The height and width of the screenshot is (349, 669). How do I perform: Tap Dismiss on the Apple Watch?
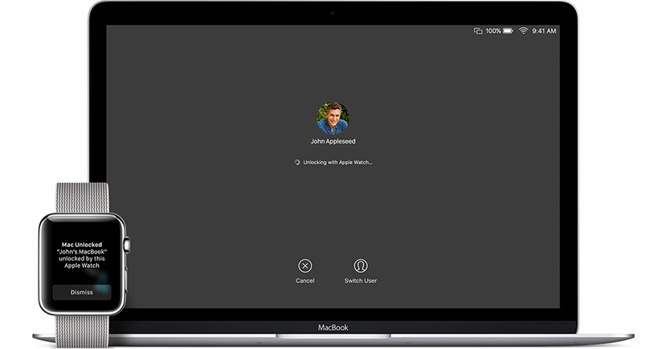click(x=81, y=292)
